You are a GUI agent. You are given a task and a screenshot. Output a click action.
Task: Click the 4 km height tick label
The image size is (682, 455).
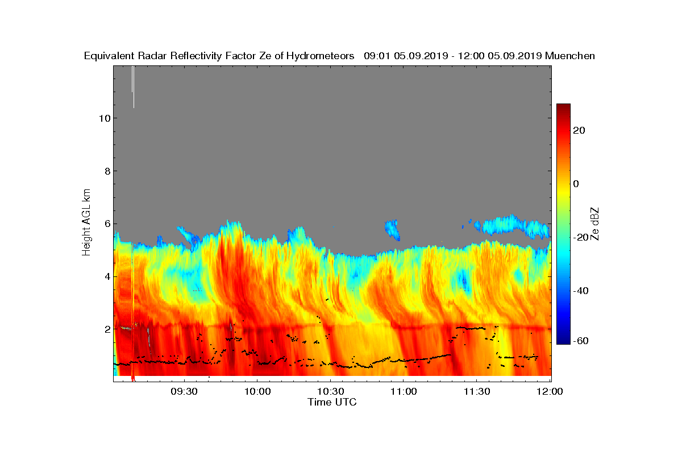[106, 276]
